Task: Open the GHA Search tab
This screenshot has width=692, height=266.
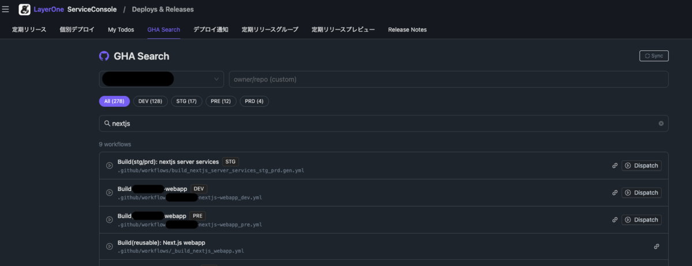Action: [164, 29]
